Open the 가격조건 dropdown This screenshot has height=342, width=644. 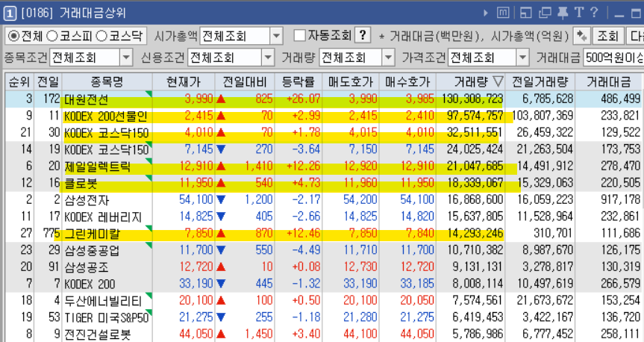[522, 57]
